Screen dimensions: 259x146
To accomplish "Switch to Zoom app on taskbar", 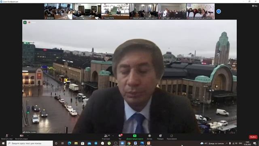I will click(x=122, y=143).
